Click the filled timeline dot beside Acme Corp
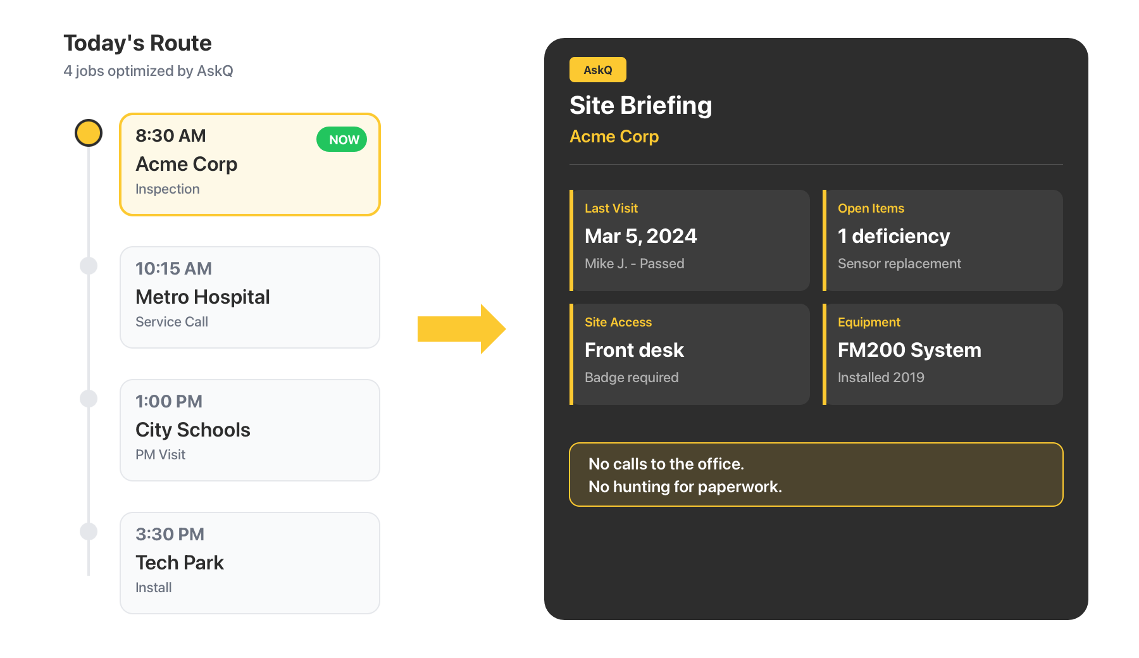This screenshot has width=1139, height=658. [x=89, y=133]
